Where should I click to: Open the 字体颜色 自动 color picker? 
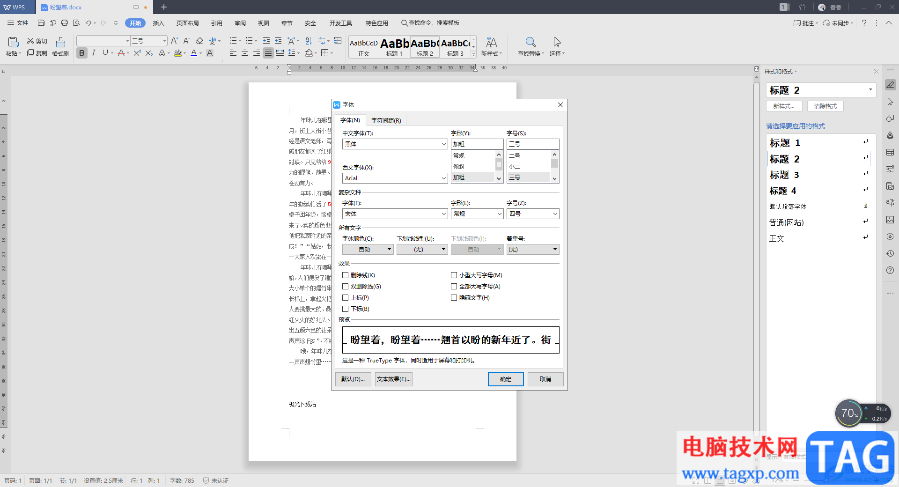368,250
